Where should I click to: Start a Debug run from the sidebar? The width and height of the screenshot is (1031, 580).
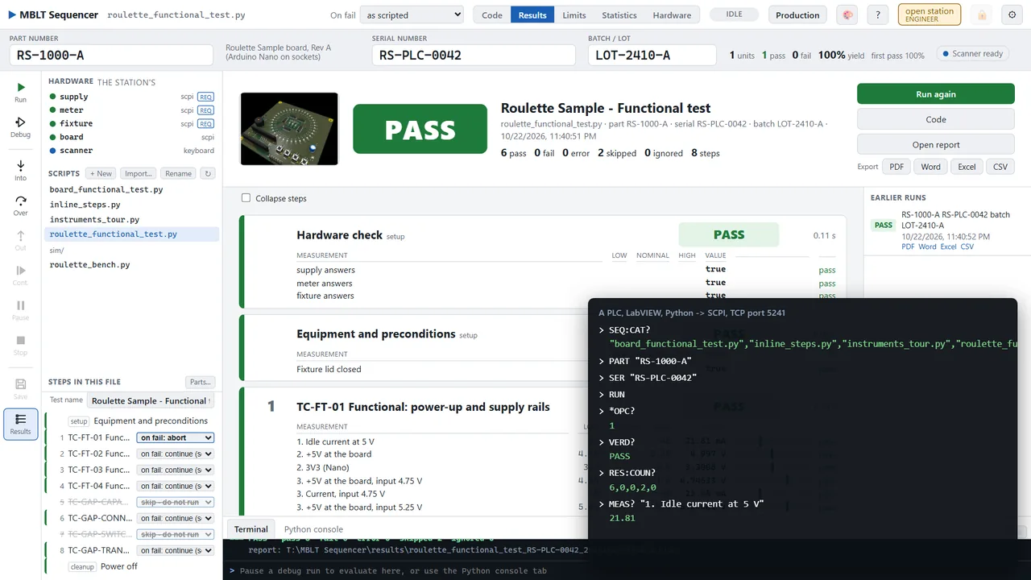(20, 127)
